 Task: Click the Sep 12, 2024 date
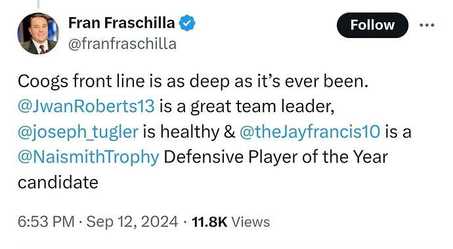(132, 221)
